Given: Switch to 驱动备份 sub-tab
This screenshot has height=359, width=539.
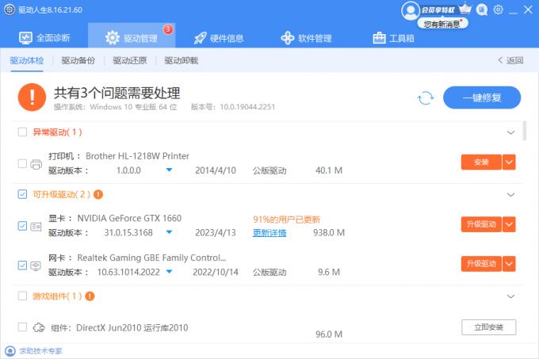Looking at the screenshot, I should 78,60.
